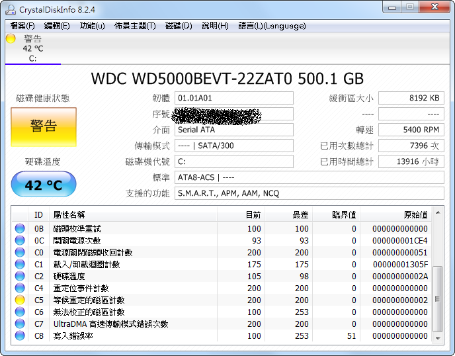Select the 磁頭校準重試 attribute row
The height and width of the screenshot is (356, 455).
[x=222, y=228]
